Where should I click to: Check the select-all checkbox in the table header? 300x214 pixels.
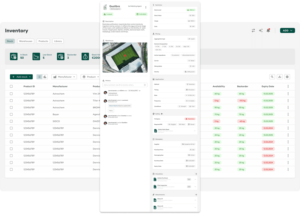(x=11, y=86)
